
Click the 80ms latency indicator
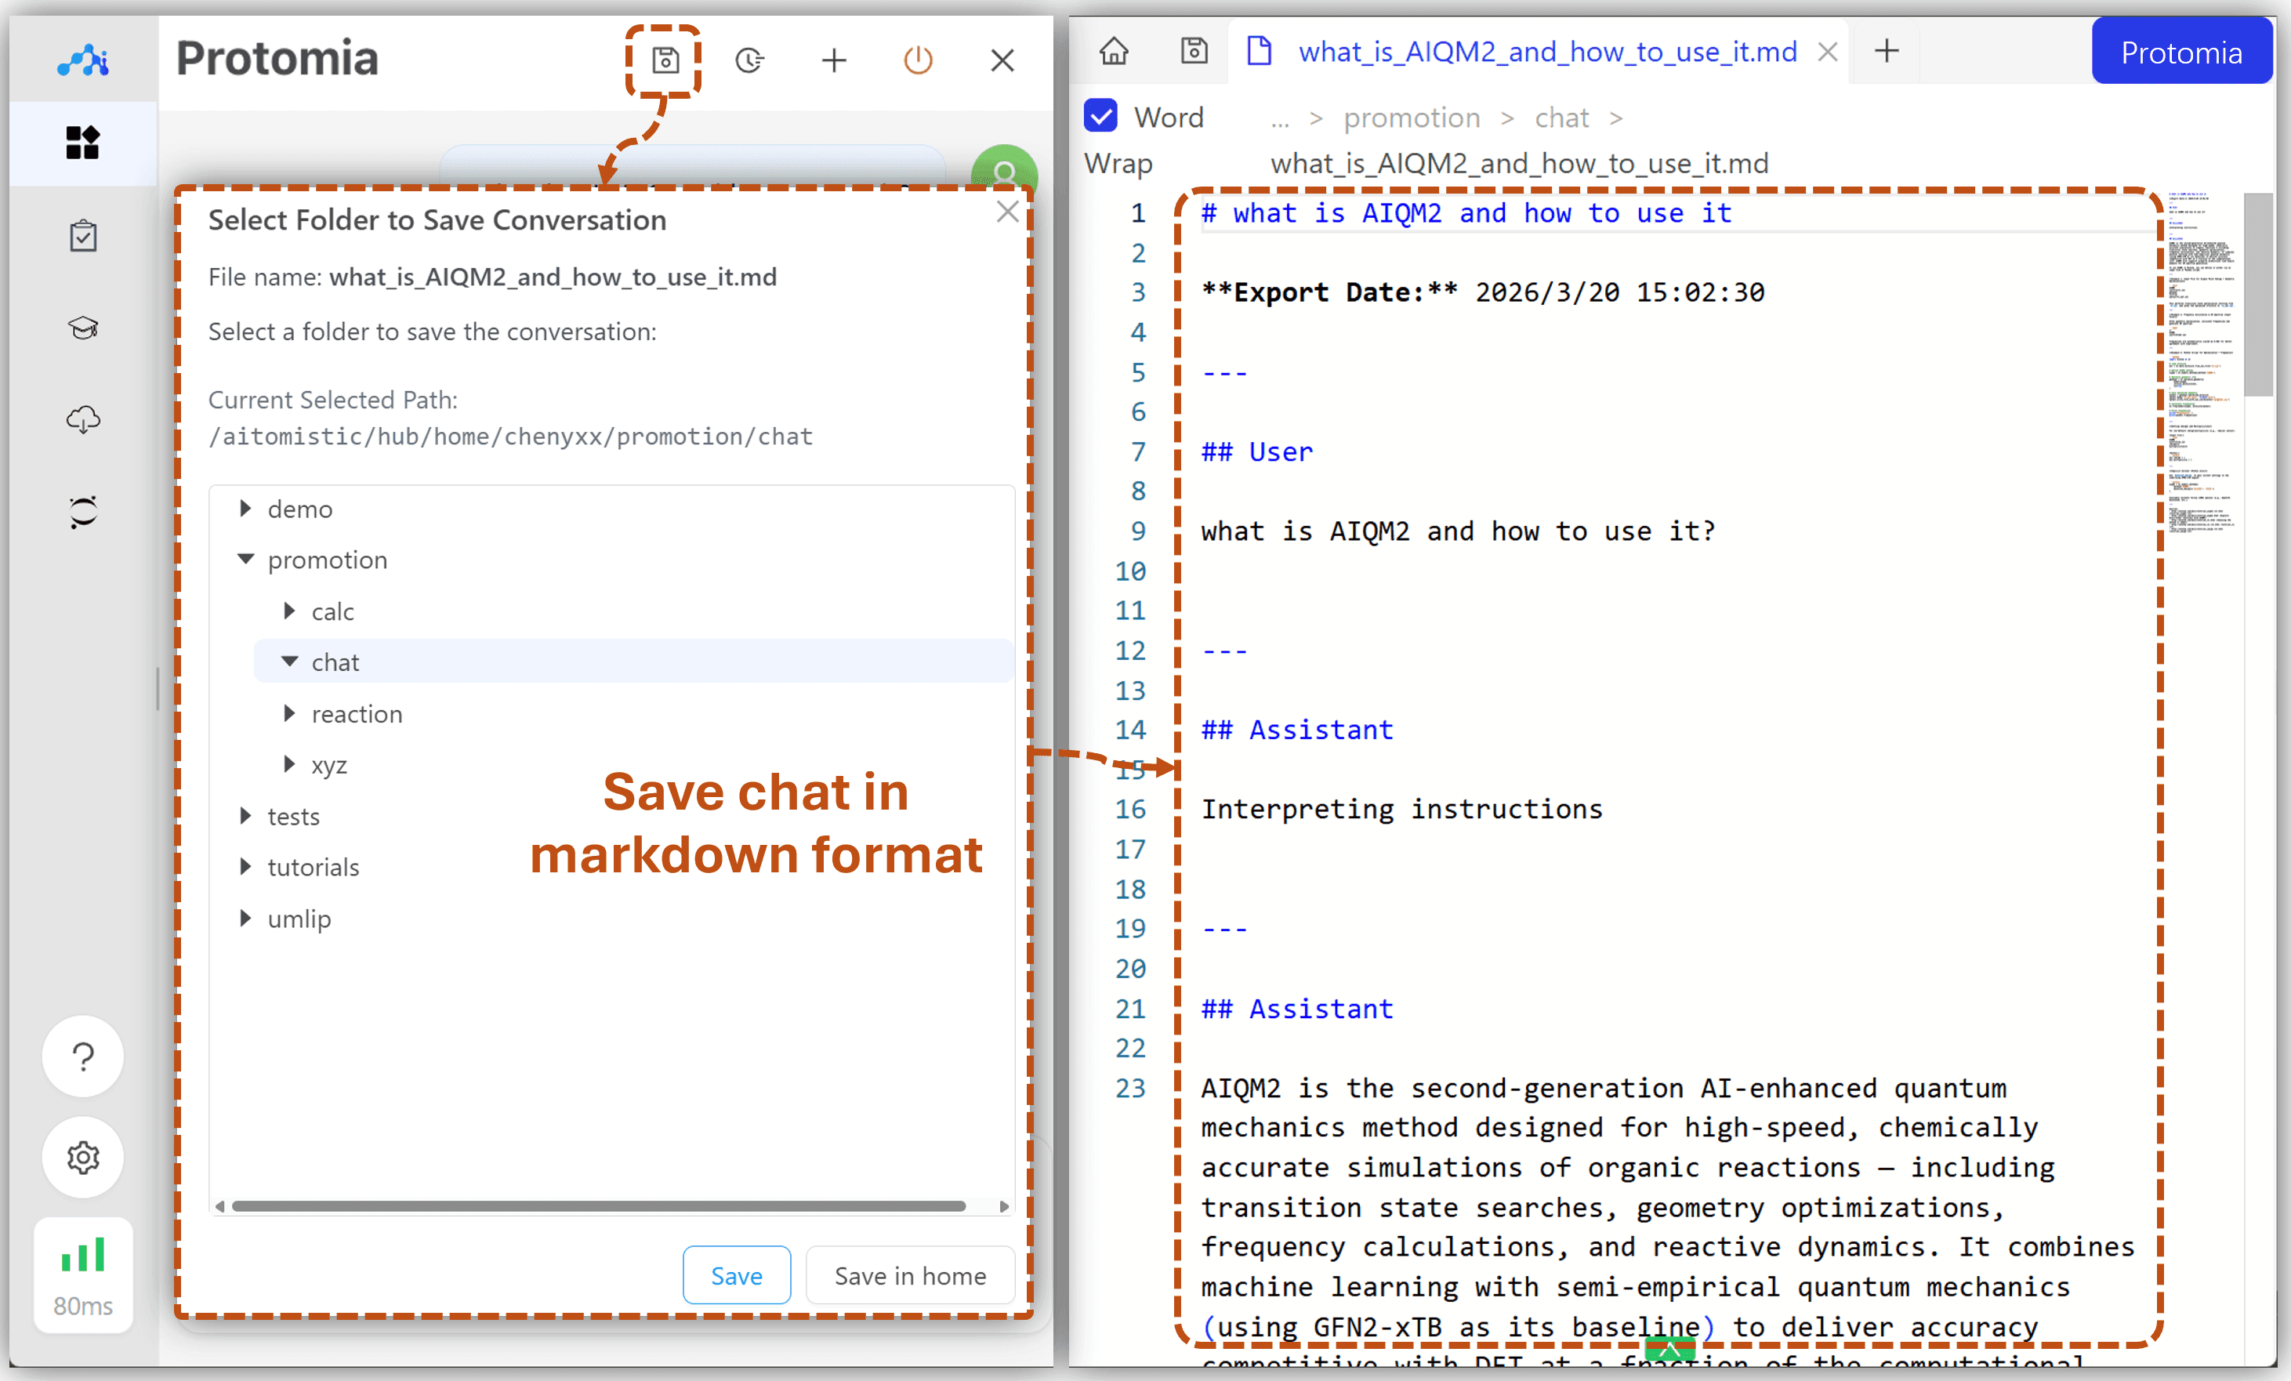(x=83, y=1276)
